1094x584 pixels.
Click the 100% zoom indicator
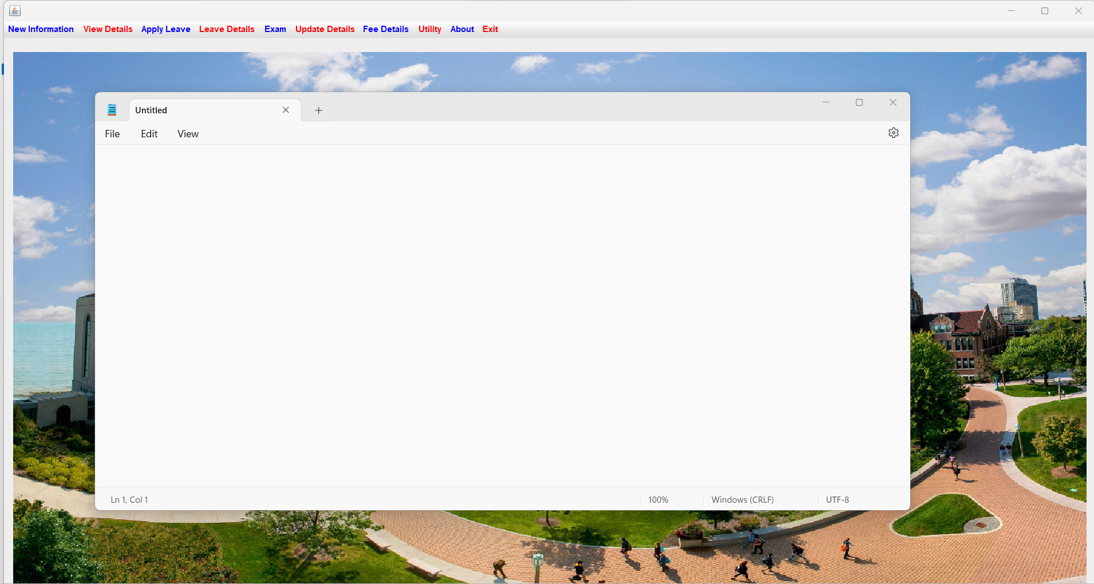coord(658,499)
